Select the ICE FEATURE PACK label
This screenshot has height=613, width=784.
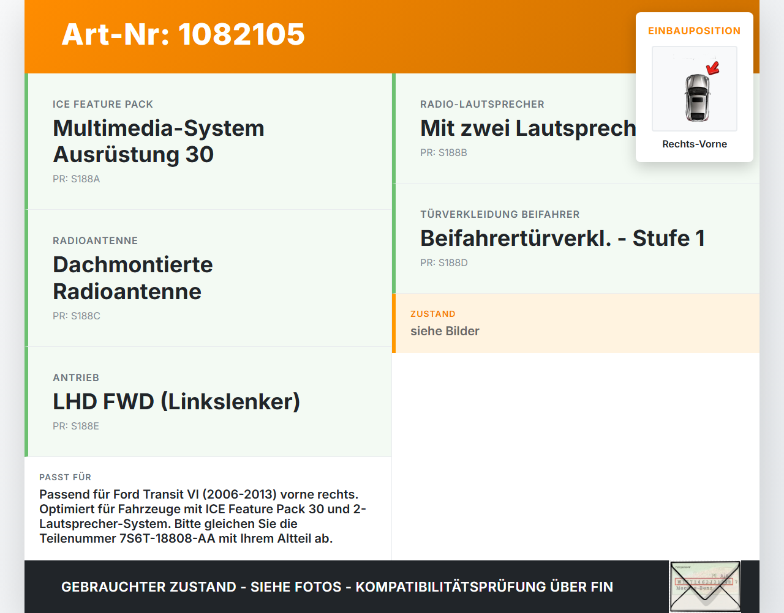[103, 104]
